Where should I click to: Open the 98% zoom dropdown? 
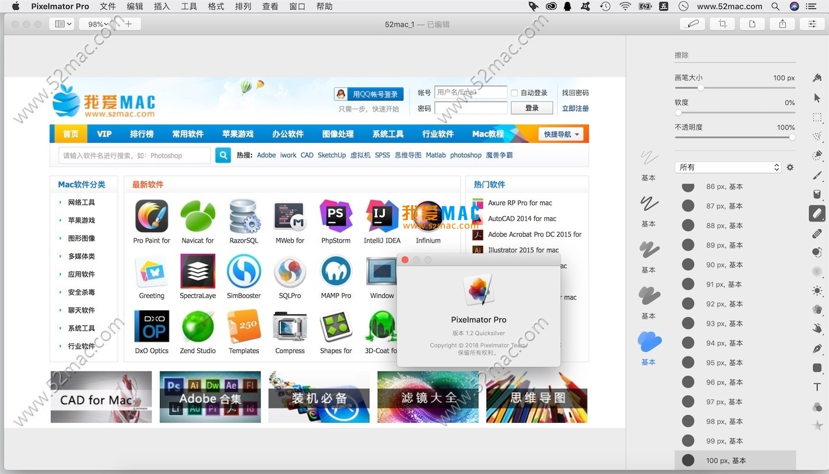(97, 24)
